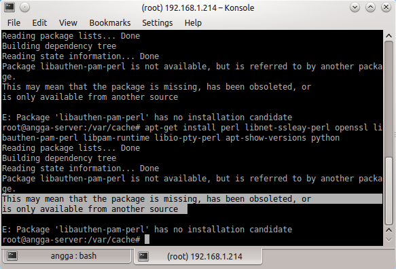The image size is (396, 269).
Task: Minimize the Konsole window
Action: pyautogui.click(x=355, y=7)
